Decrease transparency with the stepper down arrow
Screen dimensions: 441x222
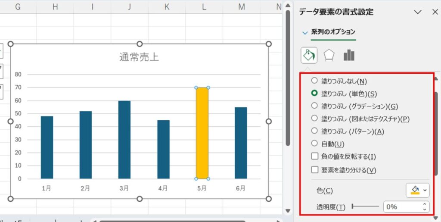tap(425, 209)
